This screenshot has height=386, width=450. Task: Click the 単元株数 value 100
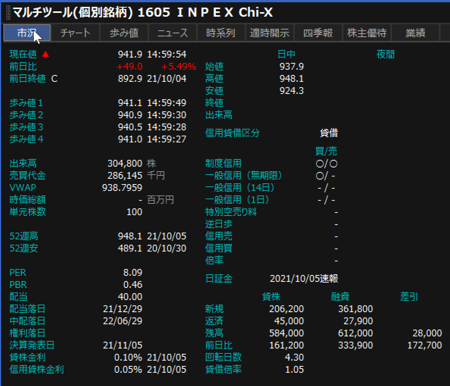tap(134, 212)
